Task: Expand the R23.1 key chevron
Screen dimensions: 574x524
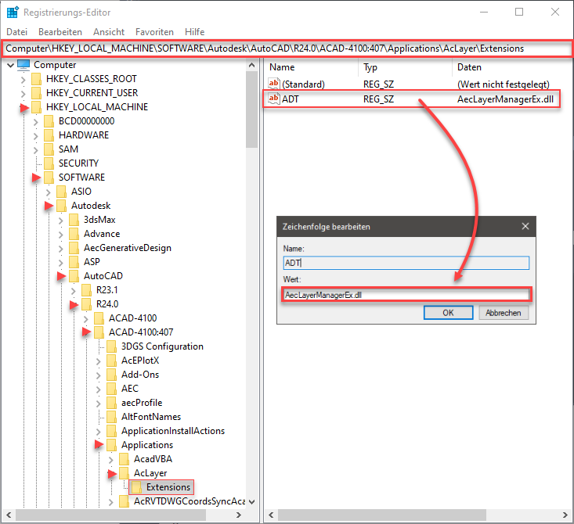Action: pos(73,291)
